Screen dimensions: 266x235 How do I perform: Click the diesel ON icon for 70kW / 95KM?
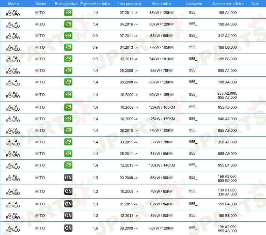pyautogui.click(x=68, y=191)
